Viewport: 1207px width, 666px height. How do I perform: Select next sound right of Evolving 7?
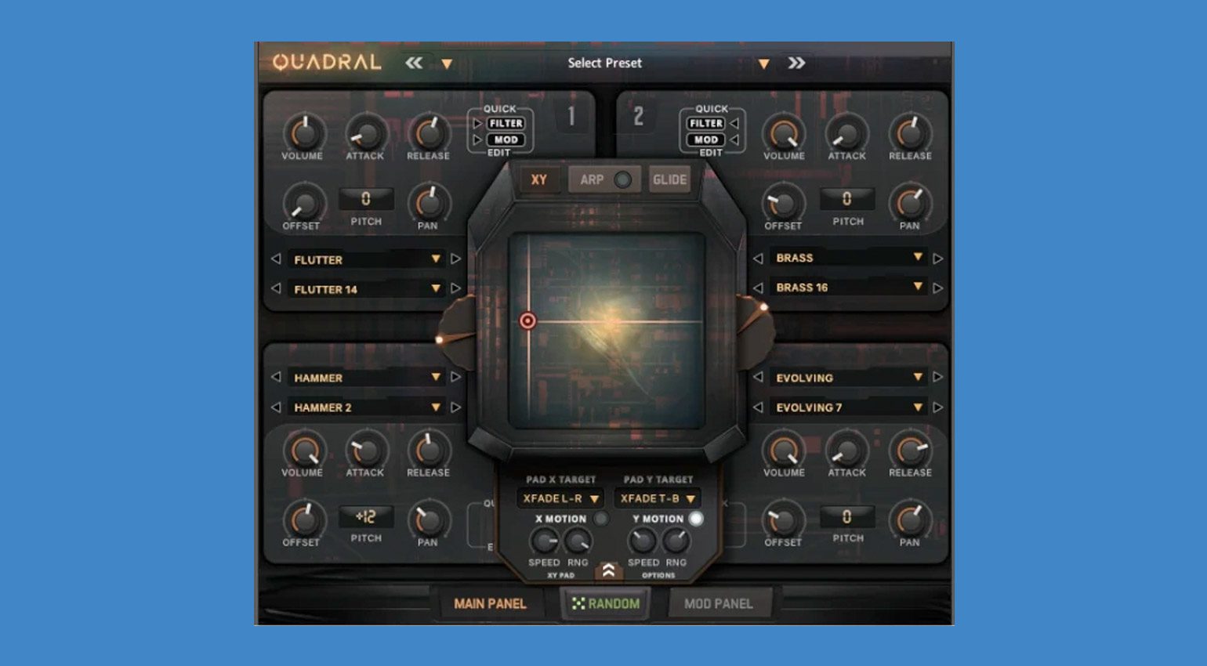pyautogui.click(x=938, y=407)
